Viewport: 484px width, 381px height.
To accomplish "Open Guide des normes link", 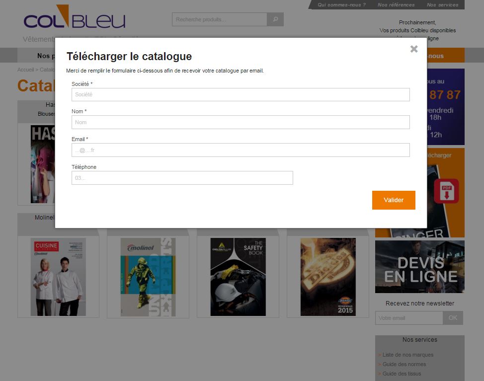I will 404,364.
